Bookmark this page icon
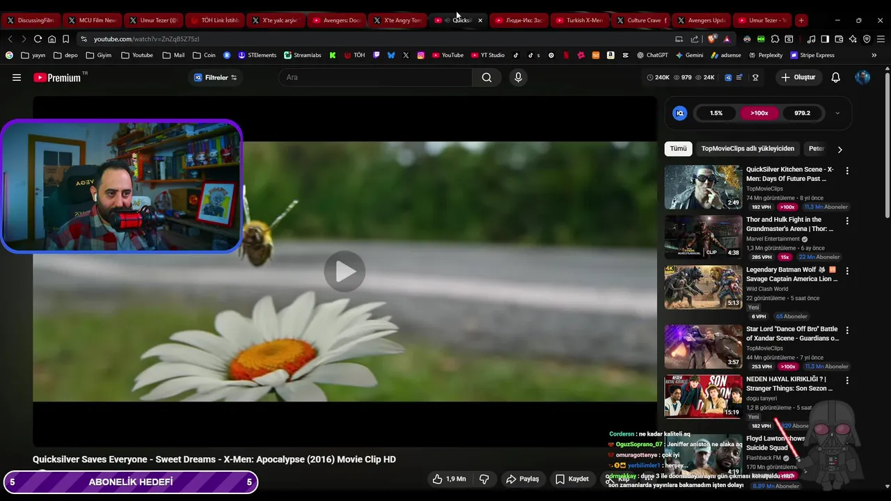This screenshot has width=891, height=501. pyautogui.click(x=65, y=39)
